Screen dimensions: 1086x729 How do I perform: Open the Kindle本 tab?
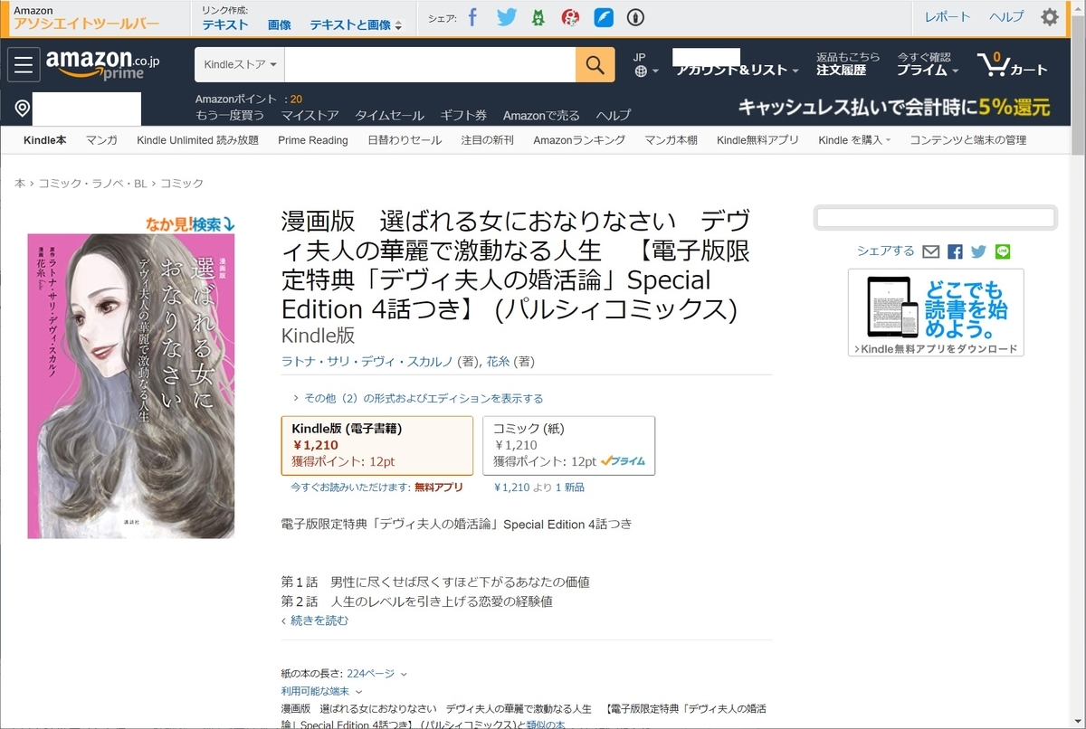click(x=45, y=140)
